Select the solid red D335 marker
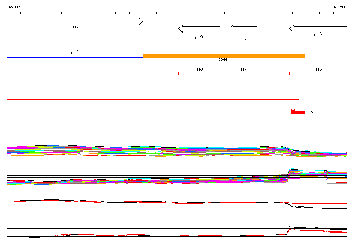354x247 pixels. click(x=298, y=112)
